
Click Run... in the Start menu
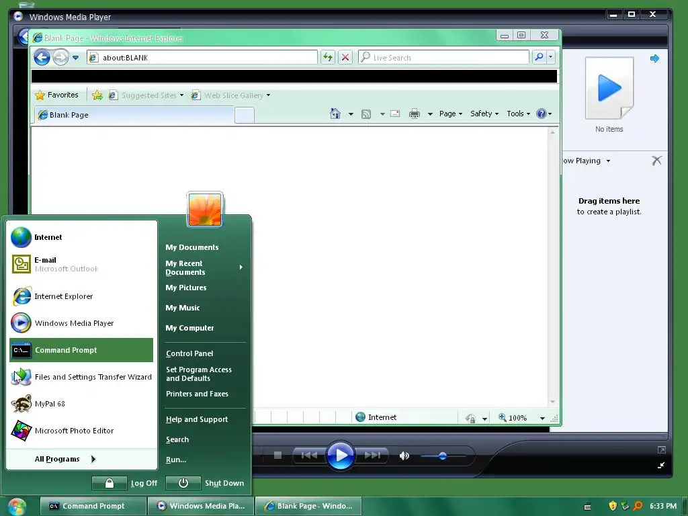coord(176,460)
